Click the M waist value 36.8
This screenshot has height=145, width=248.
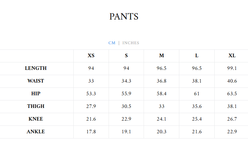coord(162,81)
